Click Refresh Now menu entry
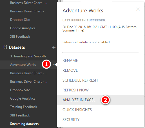The image size is (145, 128). coord(75,90)
